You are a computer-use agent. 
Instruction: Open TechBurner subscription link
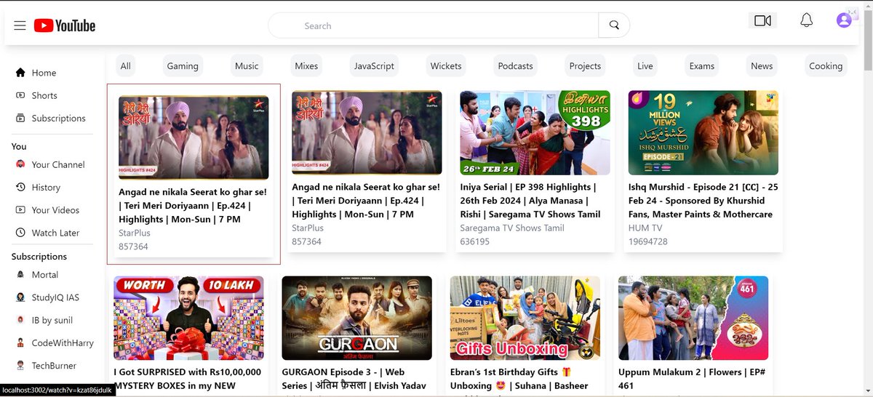click(x=54, y=366)
